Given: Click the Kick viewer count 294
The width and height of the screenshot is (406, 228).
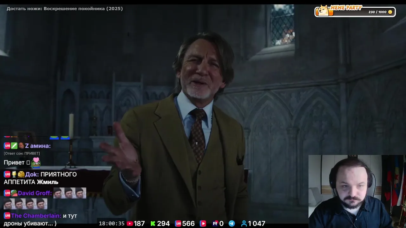Looking at the screenshot, I should 163,224.
